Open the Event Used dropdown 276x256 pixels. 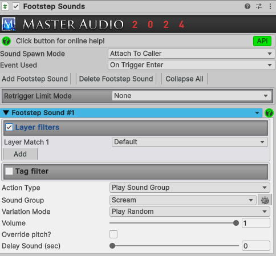point(192,65)
